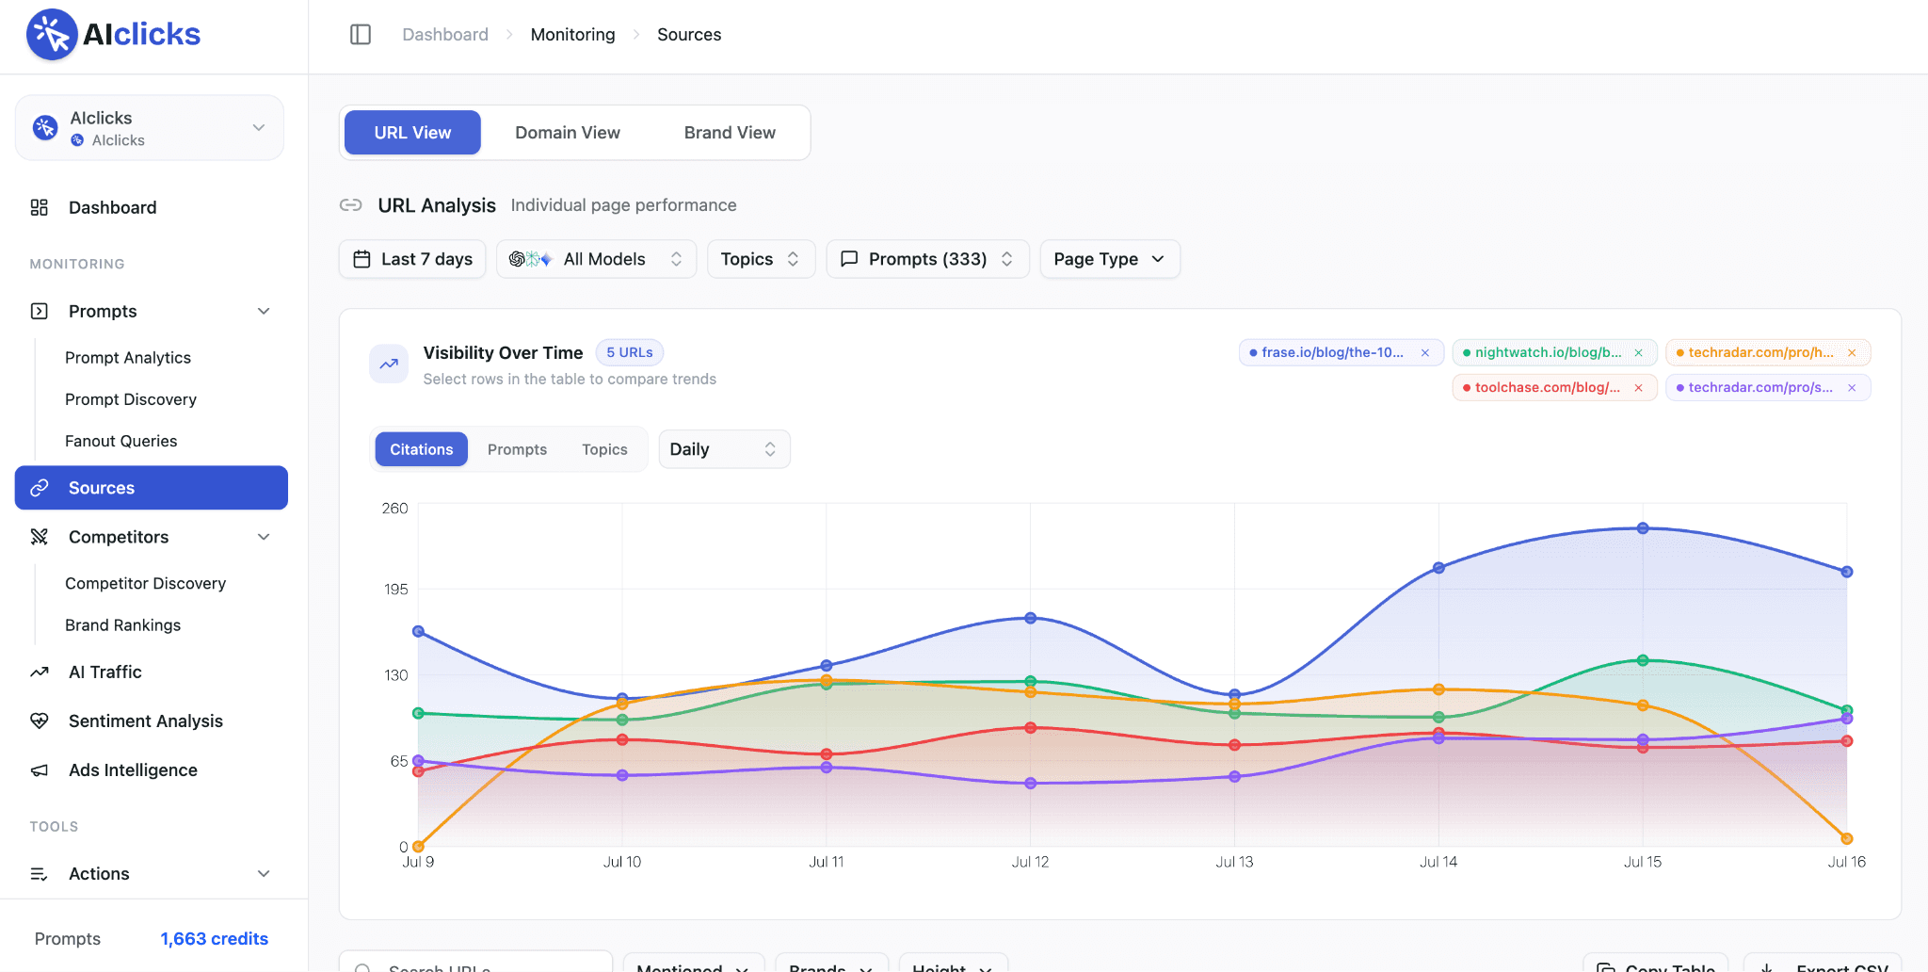Go to Monitoring breadcrumb link
Viewport: 1928px width, 972px height.
[x=572, y=35]
